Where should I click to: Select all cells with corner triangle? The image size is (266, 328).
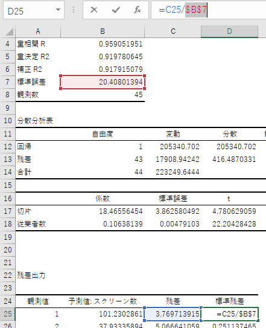point(10,31)
